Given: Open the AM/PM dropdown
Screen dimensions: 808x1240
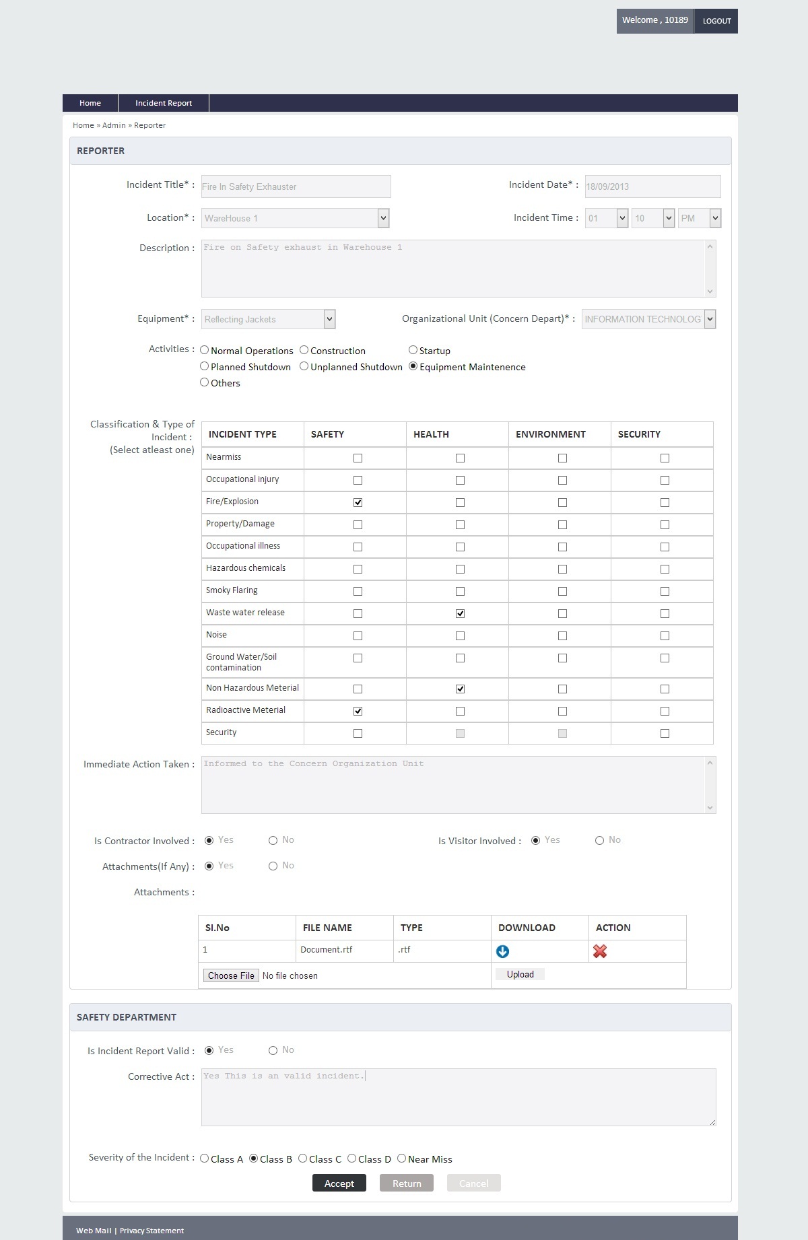Looking at the screenshot, I should pyautogui.click(x=700, y=218).
